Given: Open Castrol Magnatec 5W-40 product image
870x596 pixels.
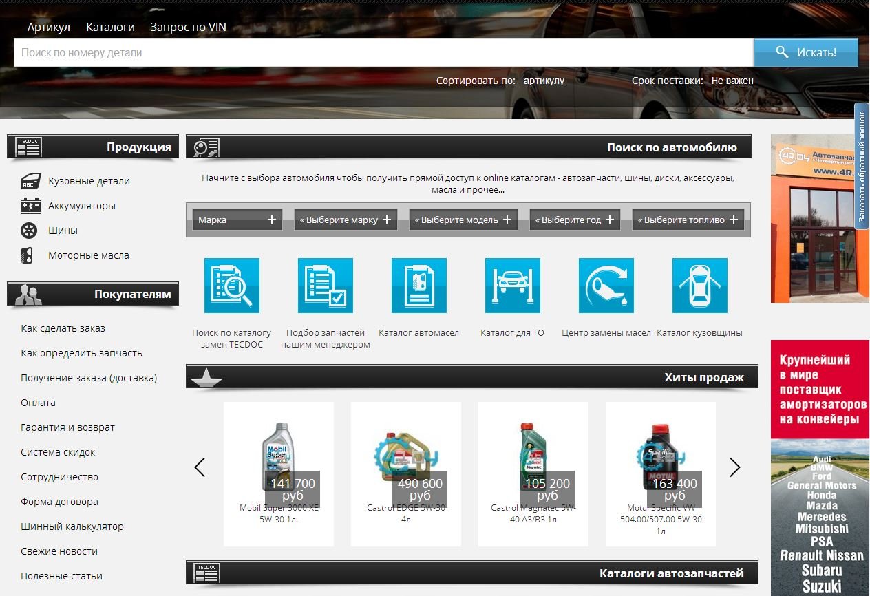Looking at the screenshot, I should pos(533,456).
